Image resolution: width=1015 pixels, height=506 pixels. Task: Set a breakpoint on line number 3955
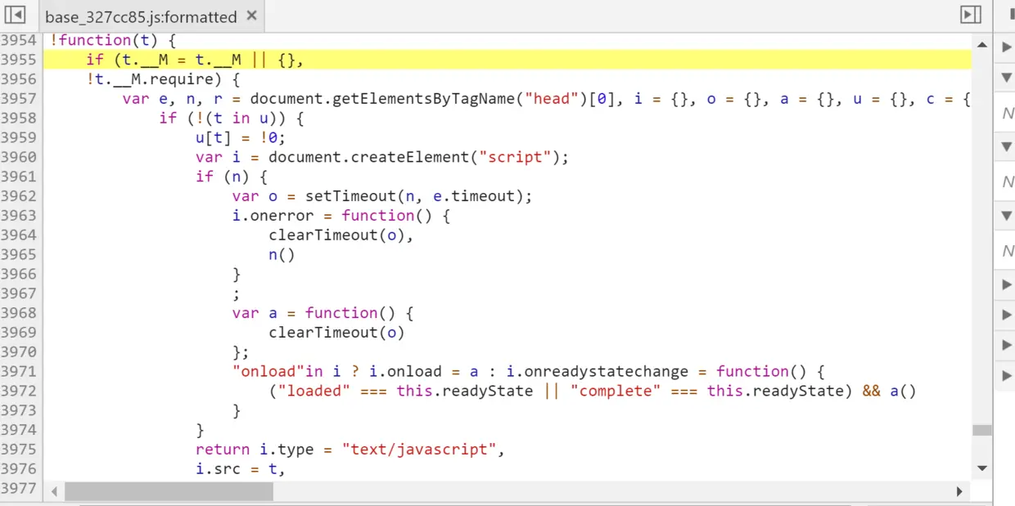[19, 60]
